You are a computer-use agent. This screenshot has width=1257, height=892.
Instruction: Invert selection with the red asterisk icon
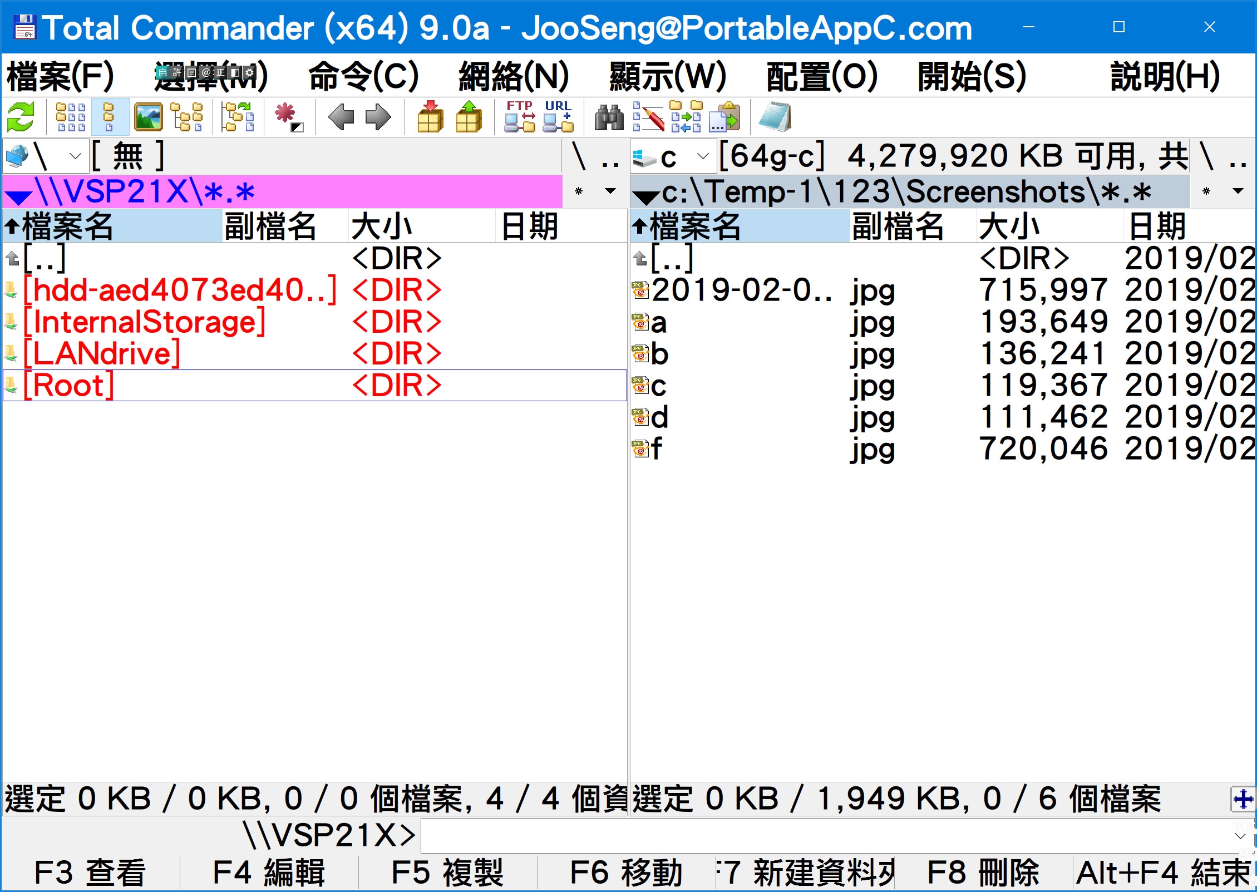(289, 117)
